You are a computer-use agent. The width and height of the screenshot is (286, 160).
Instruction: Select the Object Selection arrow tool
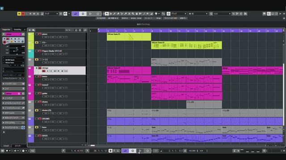pos(107,14)
